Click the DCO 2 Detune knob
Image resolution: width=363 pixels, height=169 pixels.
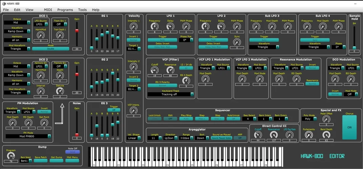point(60,91)
